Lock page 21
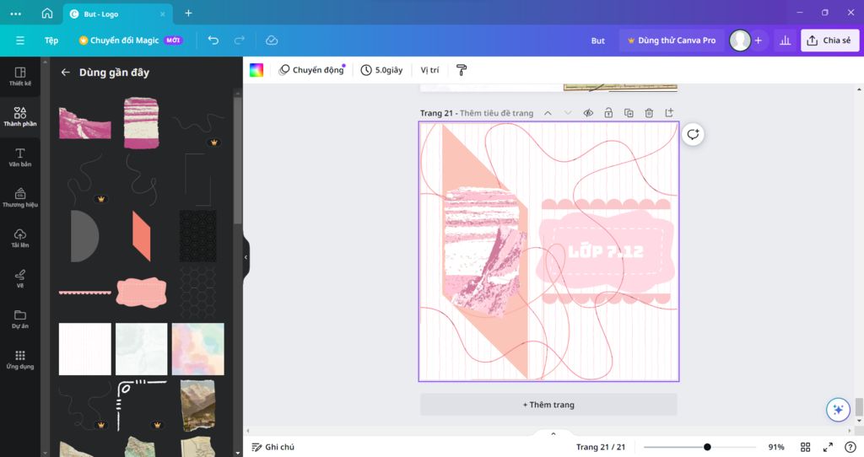This screenshot has width=864, height=457. [608, 113]
